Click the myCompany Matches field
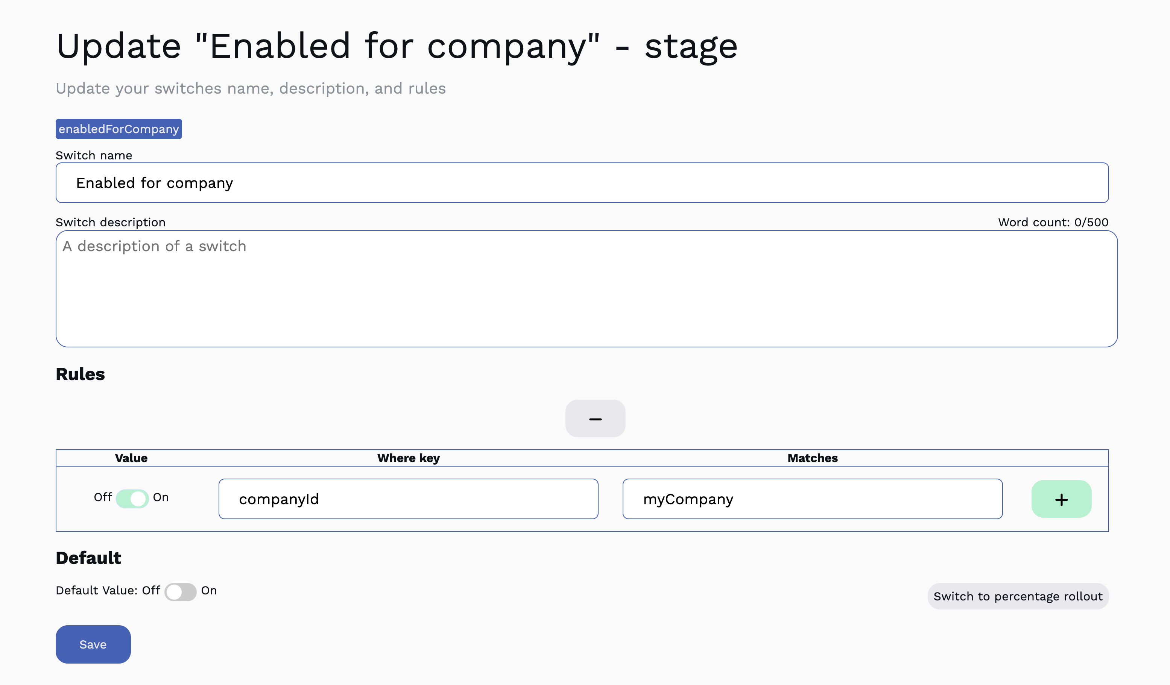The width and height of the screenshot is (1170, 685). pos(812,499)
